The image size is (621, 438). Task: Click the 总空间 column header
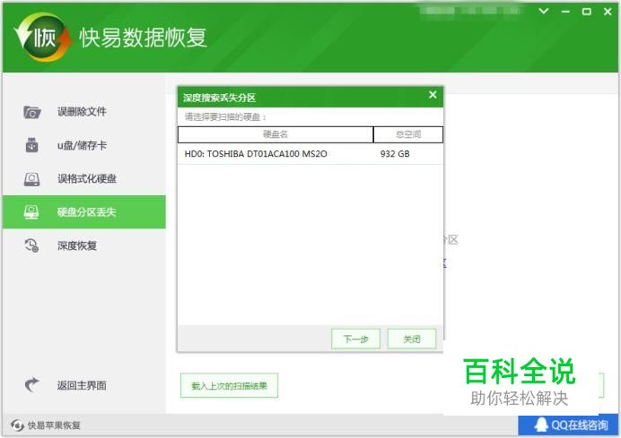click(x=408, y=134)
